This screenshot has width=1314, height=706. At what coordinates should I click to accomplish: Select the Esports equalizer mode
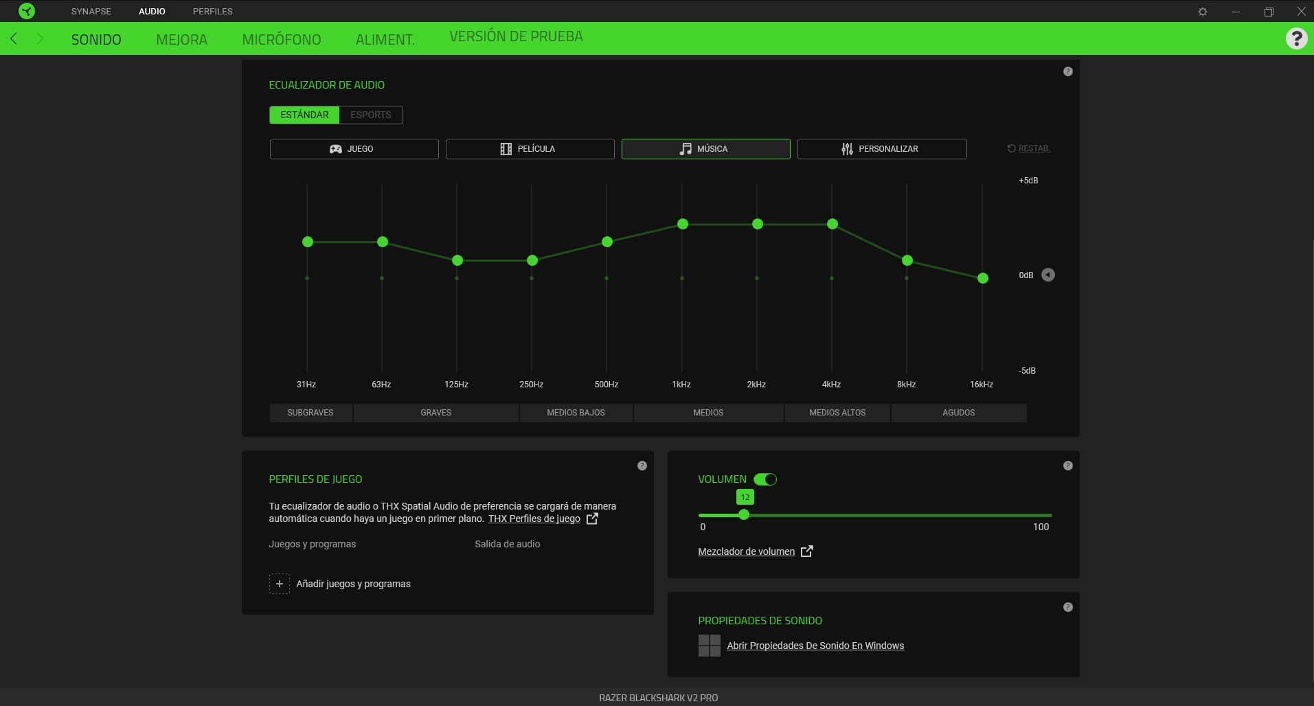[371, 115]
